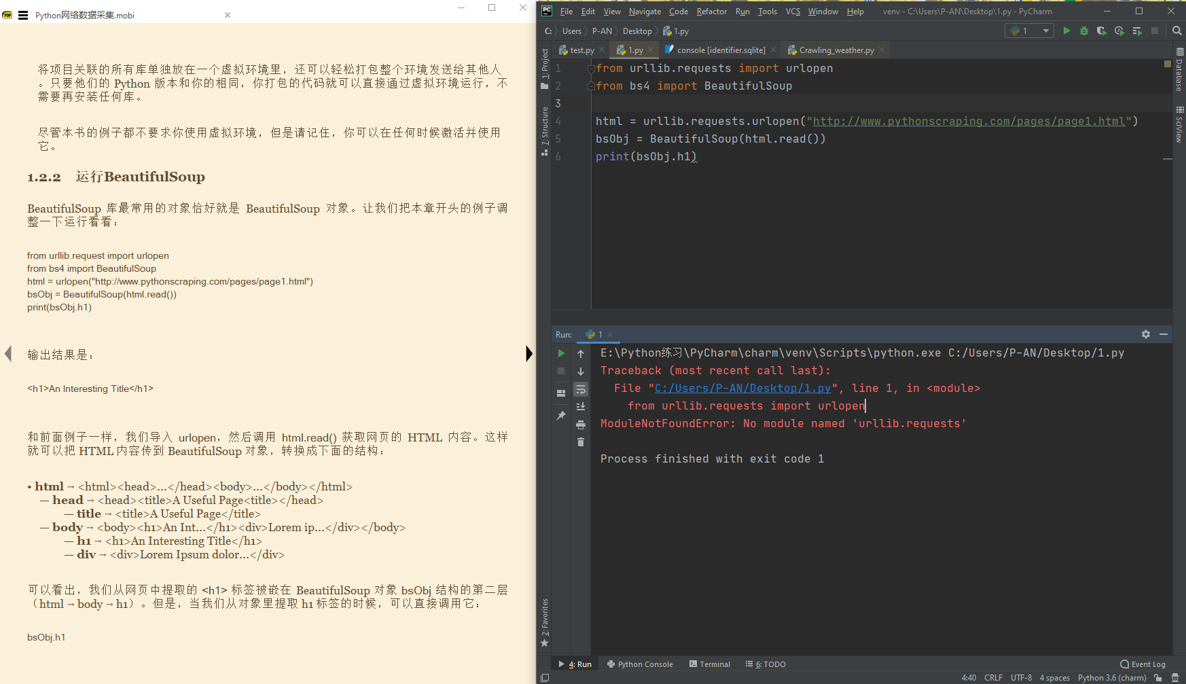Open Run panel settings gear

point(1146,334)
